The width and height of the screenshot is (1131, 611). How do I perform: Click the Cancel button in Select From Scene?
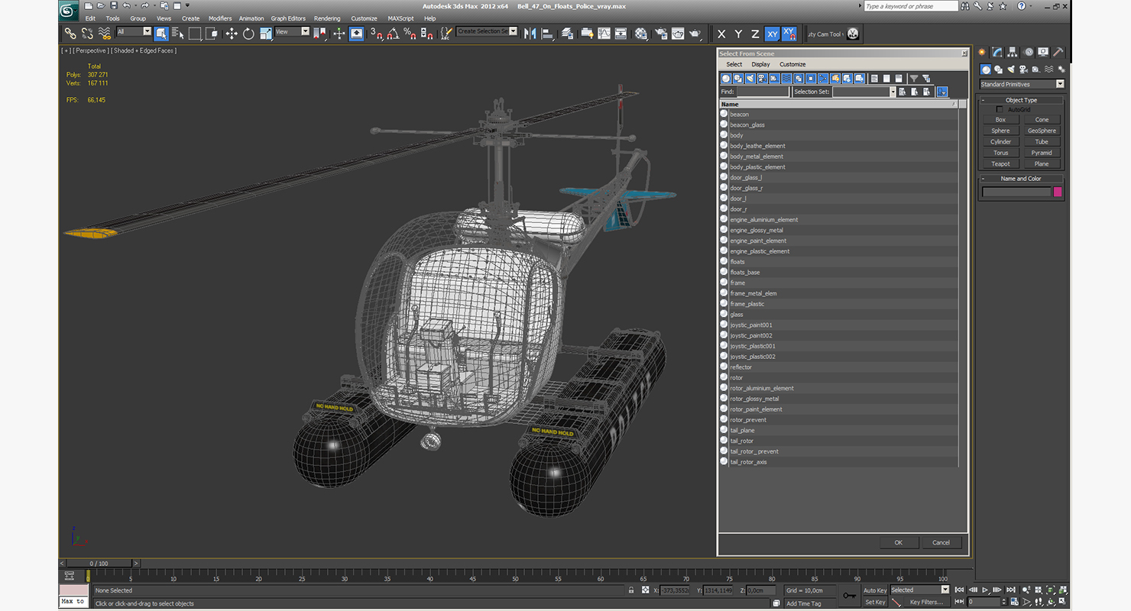pos(941,542)
